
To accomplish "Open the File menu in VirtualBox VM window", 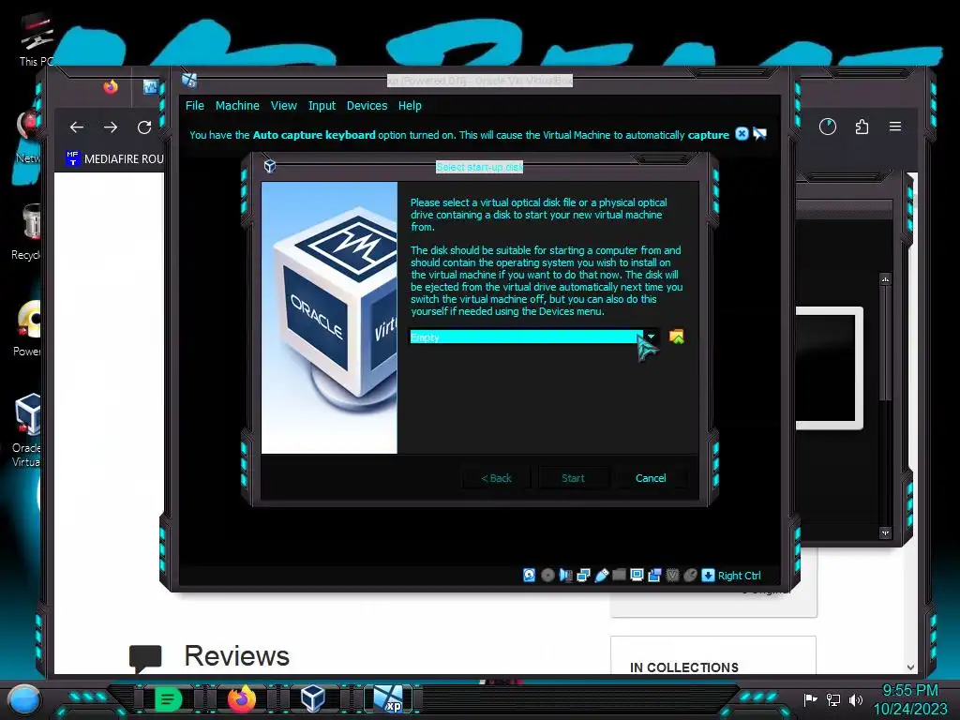I will pyautogui.click(x=195, y=105).
